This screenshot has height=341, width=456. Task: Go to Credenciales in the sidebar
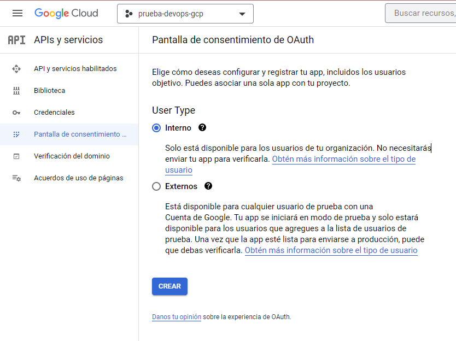click(x=54, y=113)
